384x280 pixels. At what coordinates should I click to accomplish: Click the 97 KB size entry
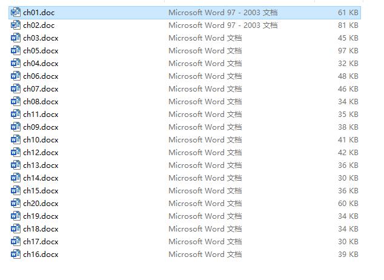348,51
